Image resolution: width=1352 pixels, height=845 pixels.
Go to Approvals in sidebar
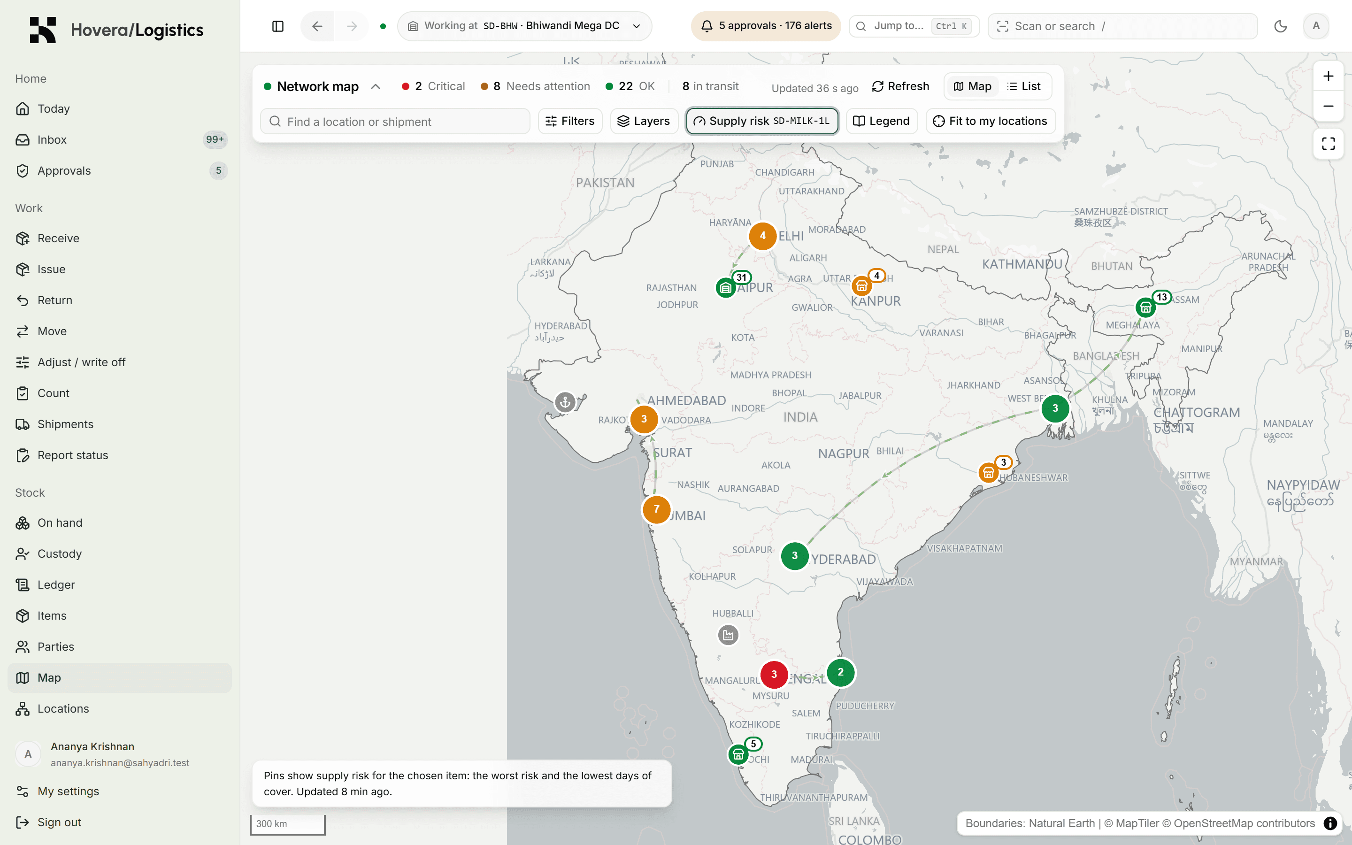pos(120,170)
